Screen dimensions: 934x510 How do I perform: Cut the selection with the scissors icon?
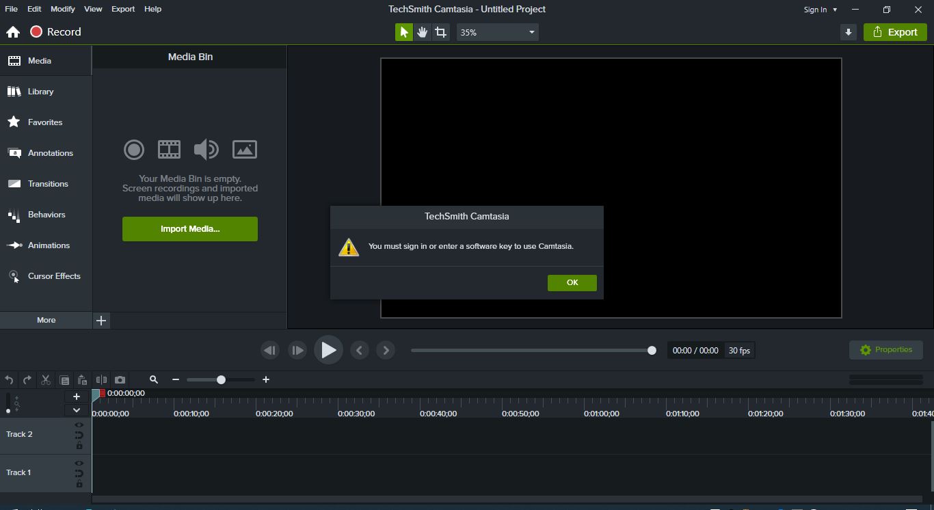(x=46, y=379)
